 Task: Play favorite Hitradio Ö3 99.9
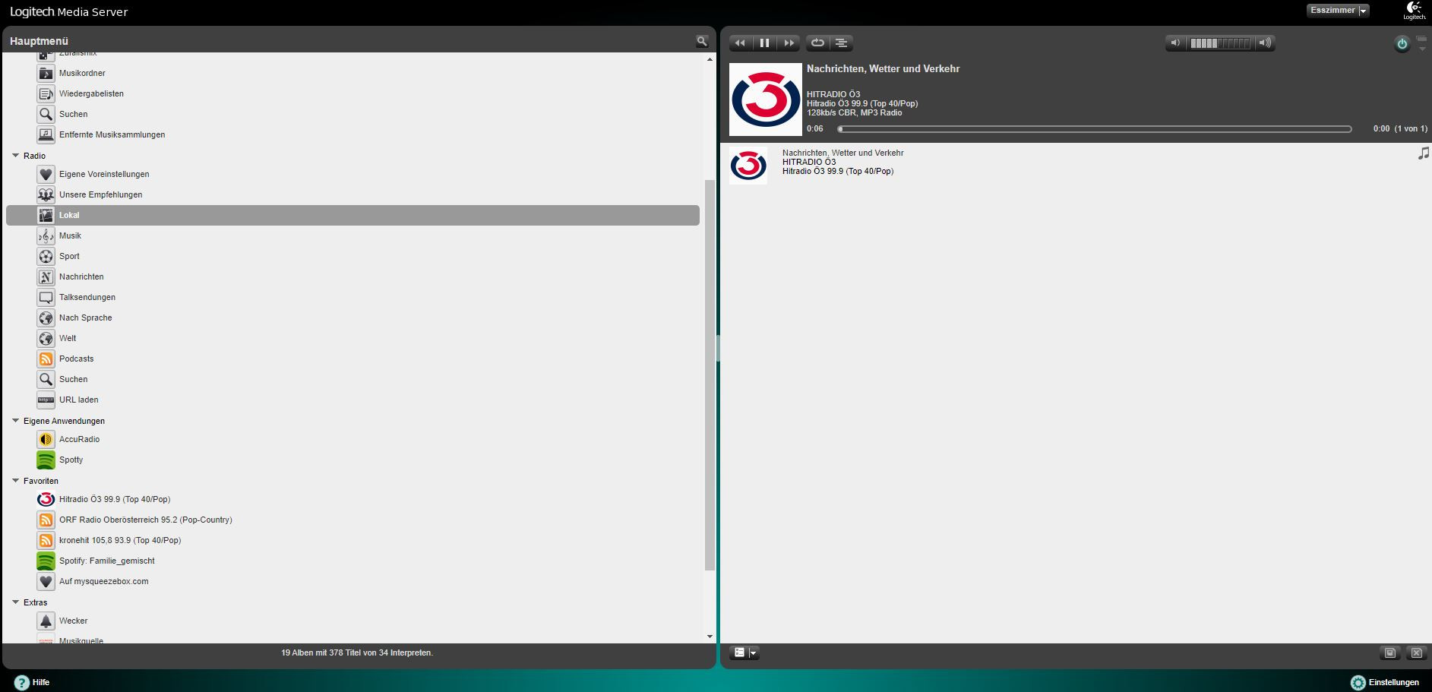pos(115,500)
